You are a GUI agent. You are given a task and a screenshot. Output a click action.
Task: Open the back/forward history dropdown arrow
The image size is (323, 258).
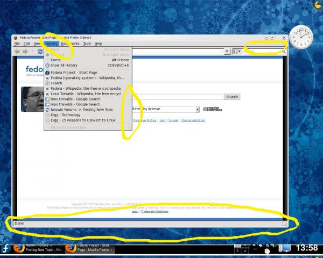click(32, 51)
